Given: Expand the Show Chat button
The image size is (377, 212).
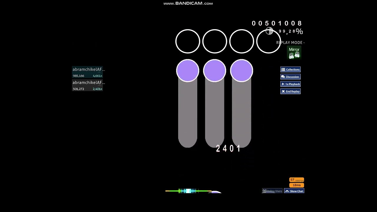Looking at the screenshot, I should tap(294, 191).
